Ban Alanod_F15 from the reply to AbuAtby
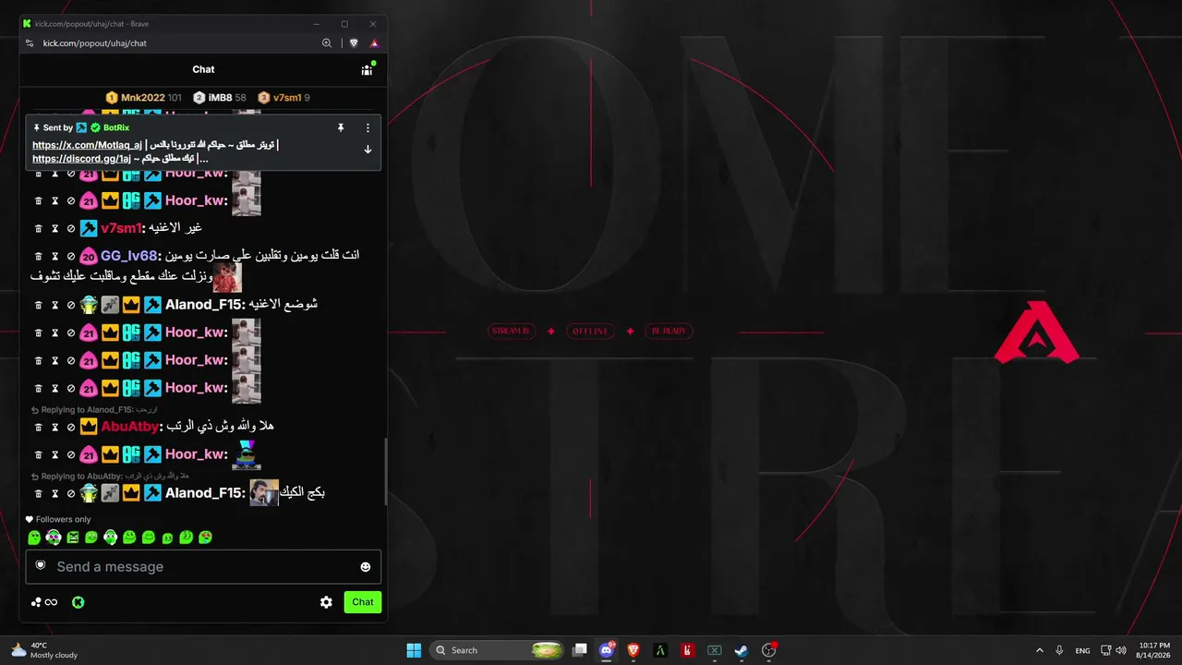The width and height of the screenshot is (1182, 665). [70, 493]
